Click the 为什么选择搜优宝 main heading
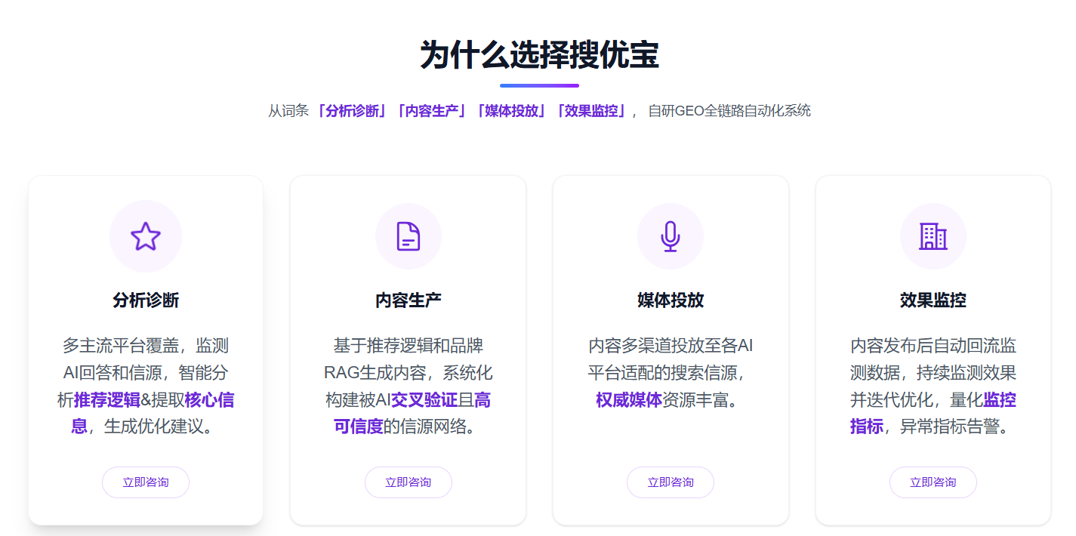The height and width of the screenshot is (536, 1076). point(539,55)
